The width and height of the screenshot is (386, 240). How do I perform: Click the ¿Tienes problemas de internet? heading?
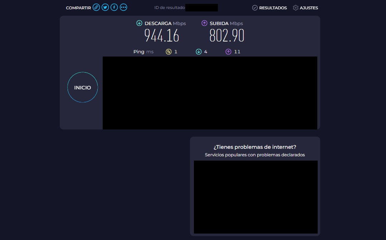(255, 147)
